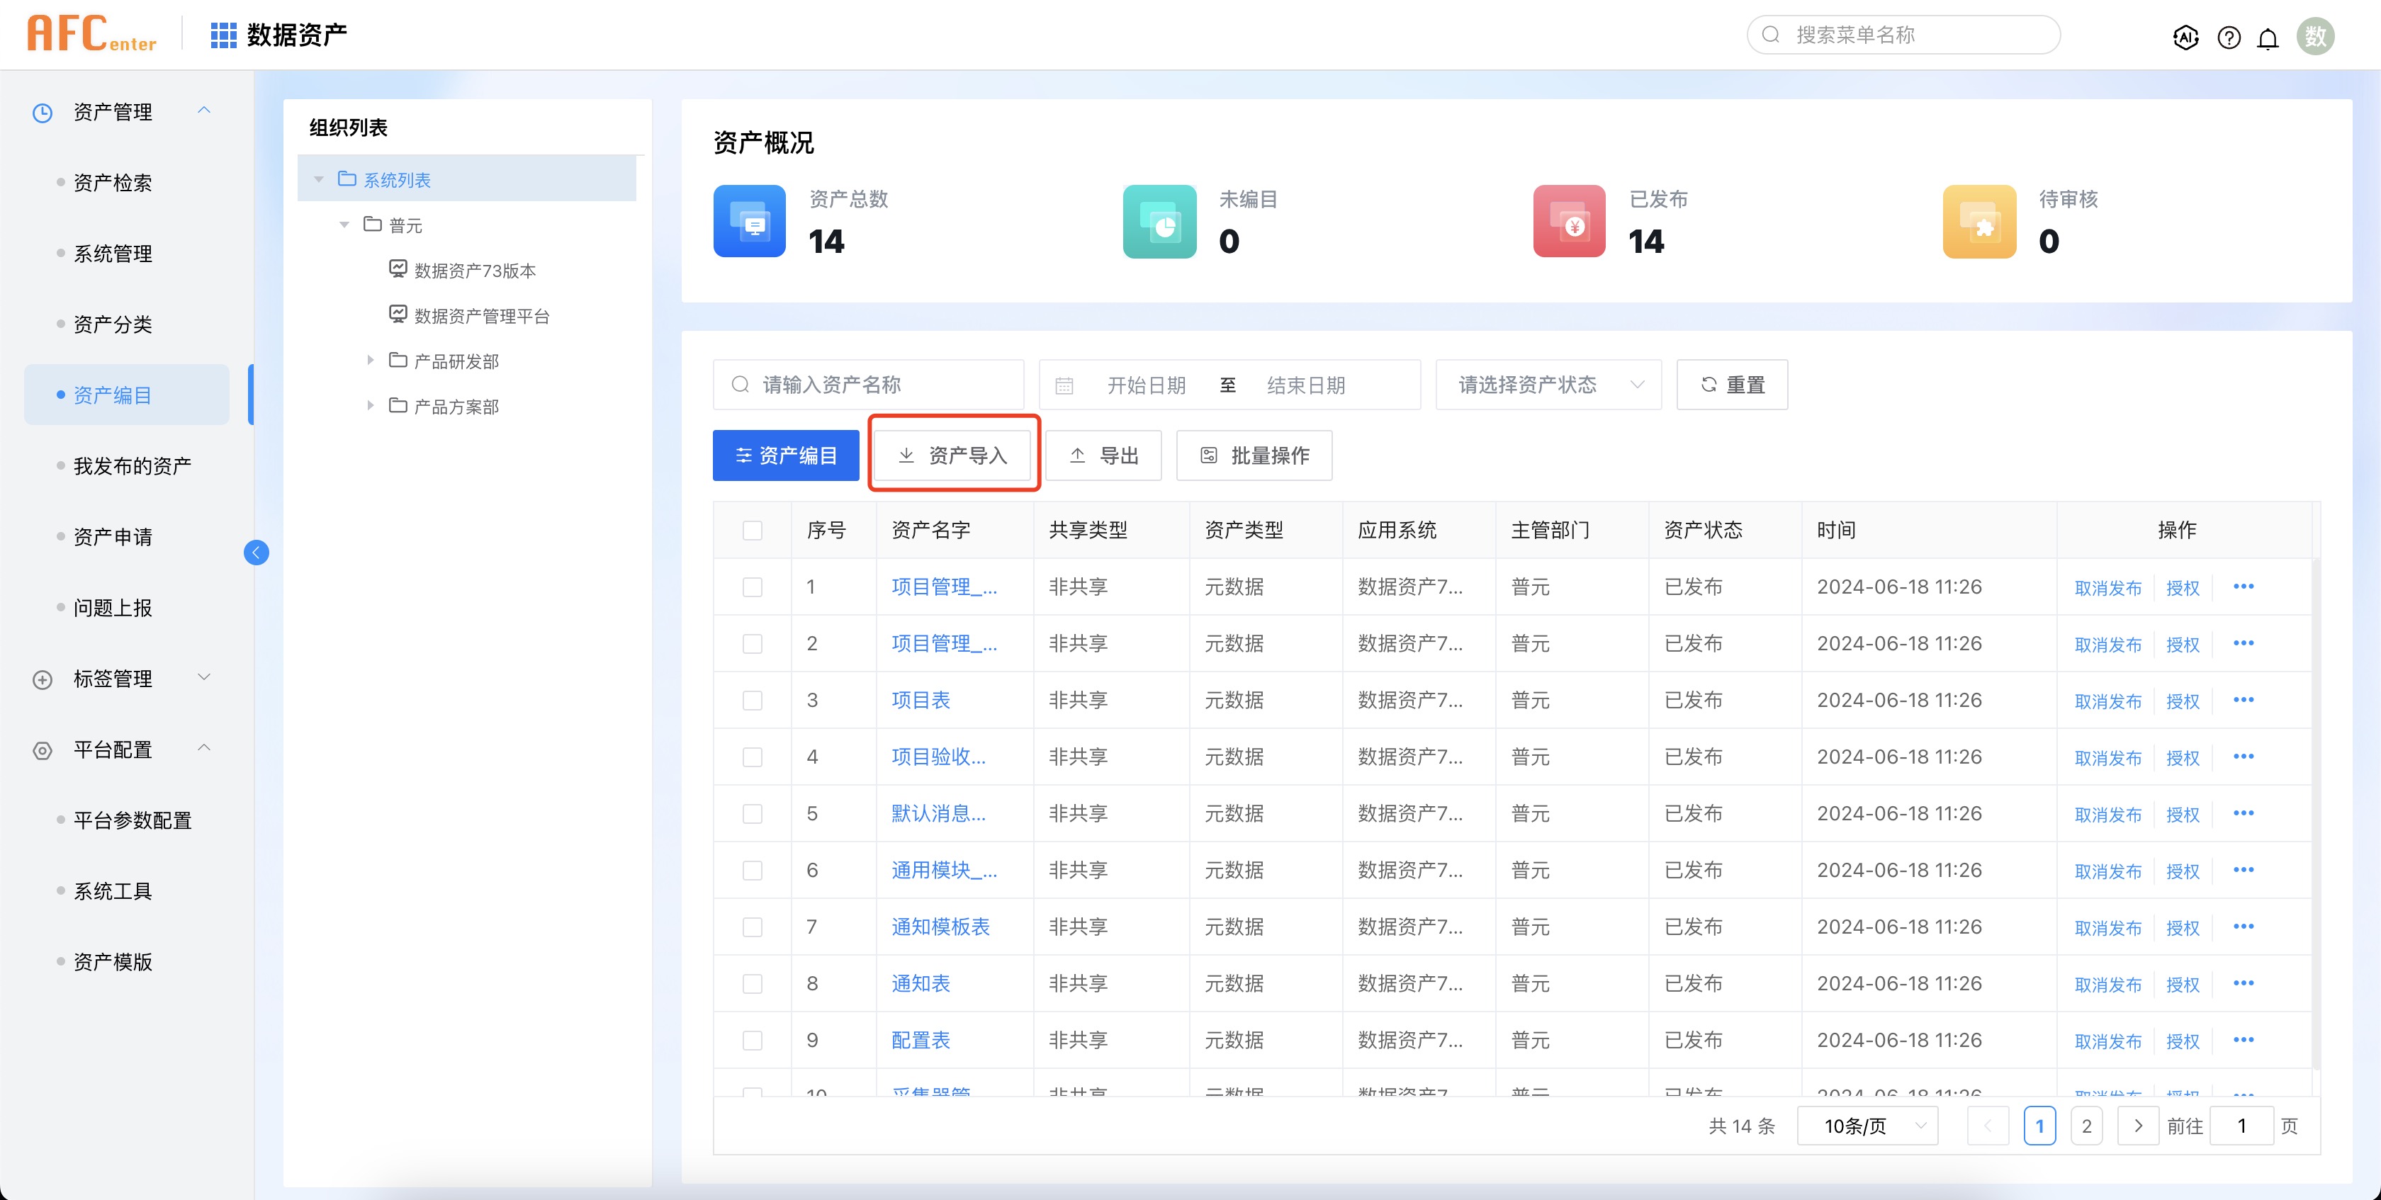Open more actions for row 1
The height and width of the screenshot is (1200, 2381).
click(2244, 587)
